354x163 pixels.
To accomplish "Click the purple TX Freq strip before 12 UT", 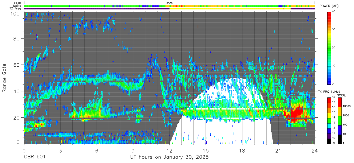I will pyautogui.click(x=97, y=9).
